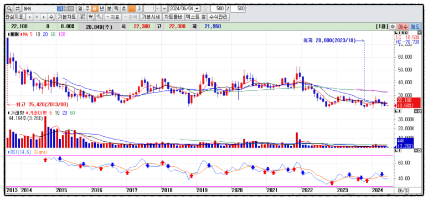This screenshot has height=200, width=428.
Task: Click the previous left-arrow navigation icon
Action: (x=29, y=17)
